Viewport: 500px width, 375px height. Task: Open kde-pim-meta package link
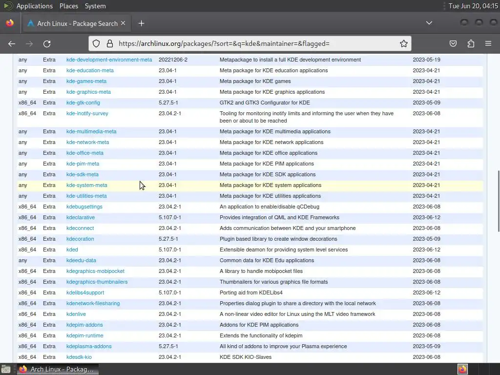click(83, 164)
